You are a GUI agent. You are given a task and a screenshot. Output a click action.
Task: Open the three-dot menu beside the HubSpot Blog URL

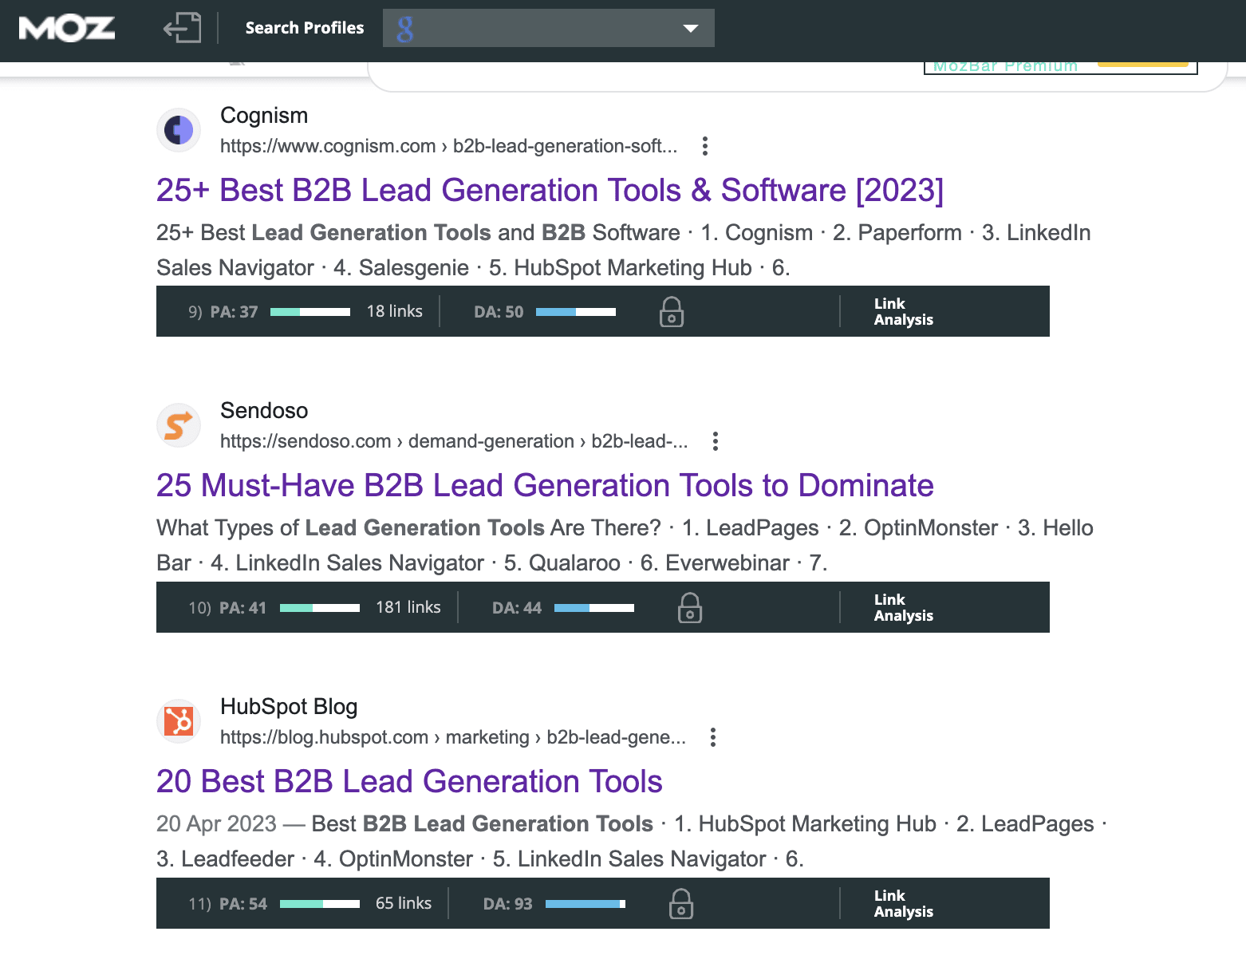click(712, 737)
